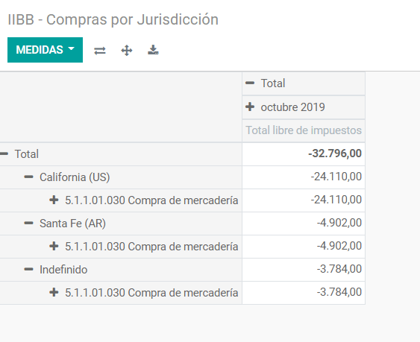Download the pivot table as spreadsheet
The image size is (420, 342).
click(153, 50)
